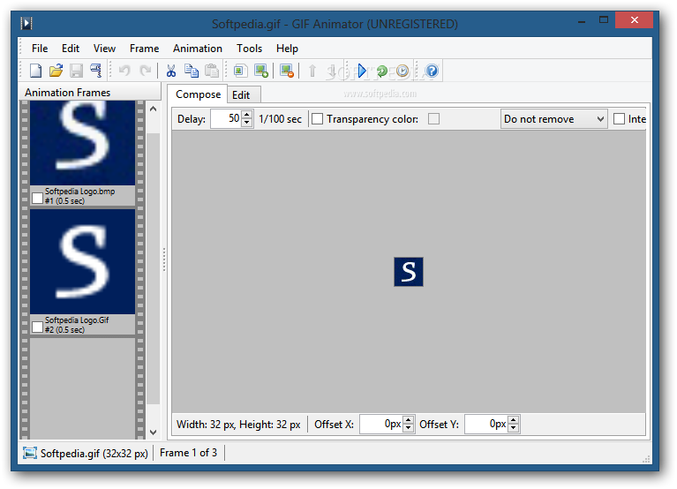
Task: Maximize the GIF Animator window
Action: [x=604, y=19]
